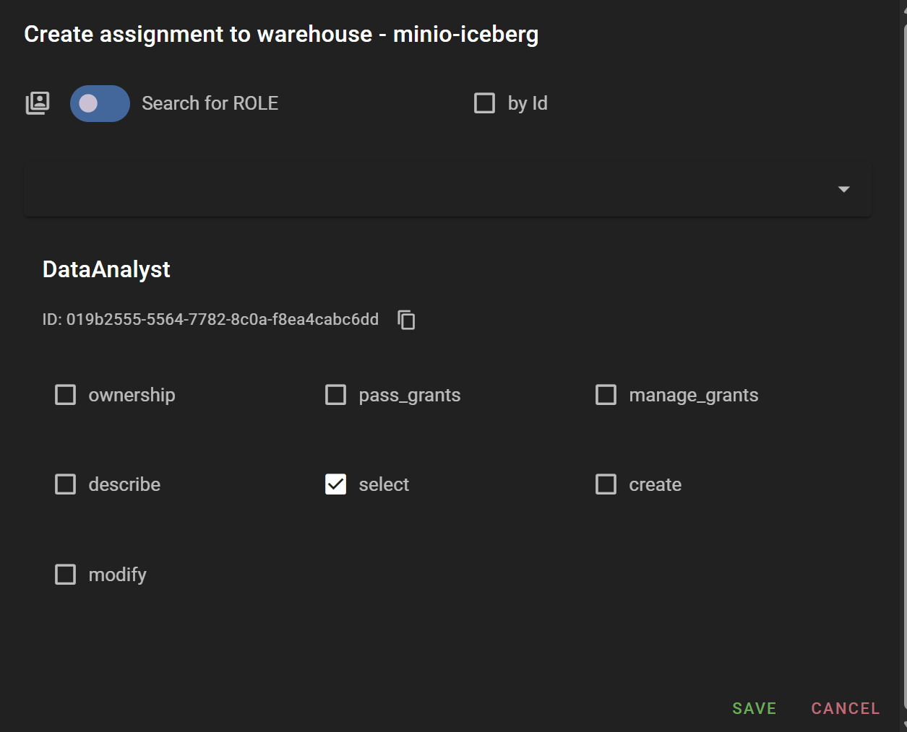This screenshot has height=732, width=907.
Task: Cancel the assignment dialog
Action: coord(845,708)
